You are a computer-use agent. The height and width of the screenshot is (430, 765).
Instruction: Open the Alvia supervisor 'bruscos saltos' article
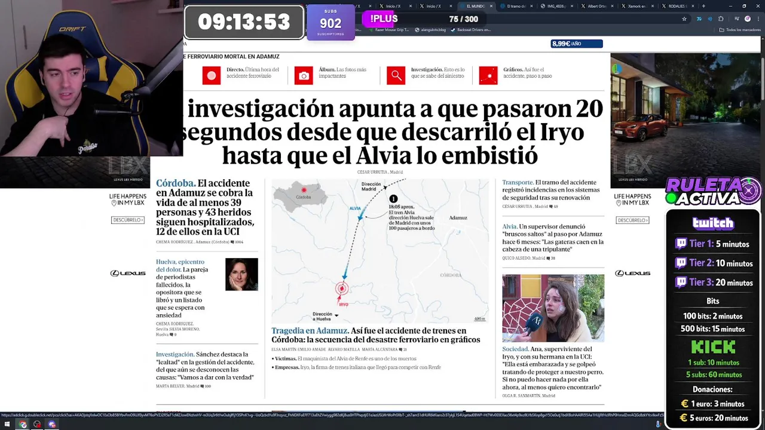(x=553, y=238)
